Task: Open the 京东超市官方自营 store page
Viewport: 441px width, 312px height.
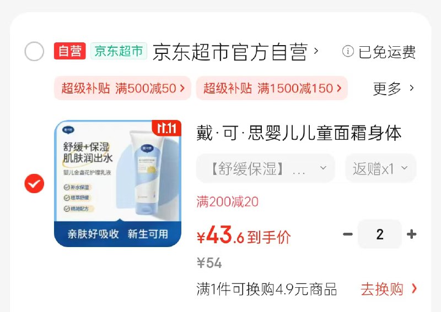Action: pos(230,52)
